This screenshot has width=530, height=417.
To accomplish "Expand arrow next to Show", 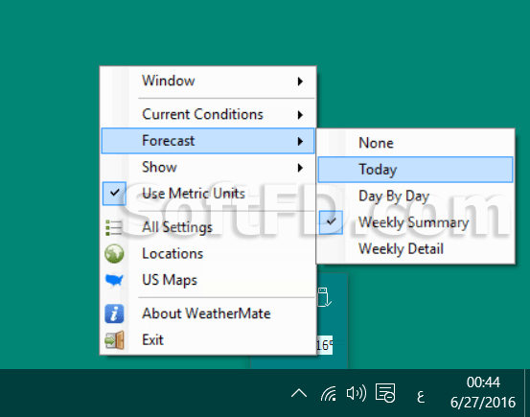I will click(300, 168).
